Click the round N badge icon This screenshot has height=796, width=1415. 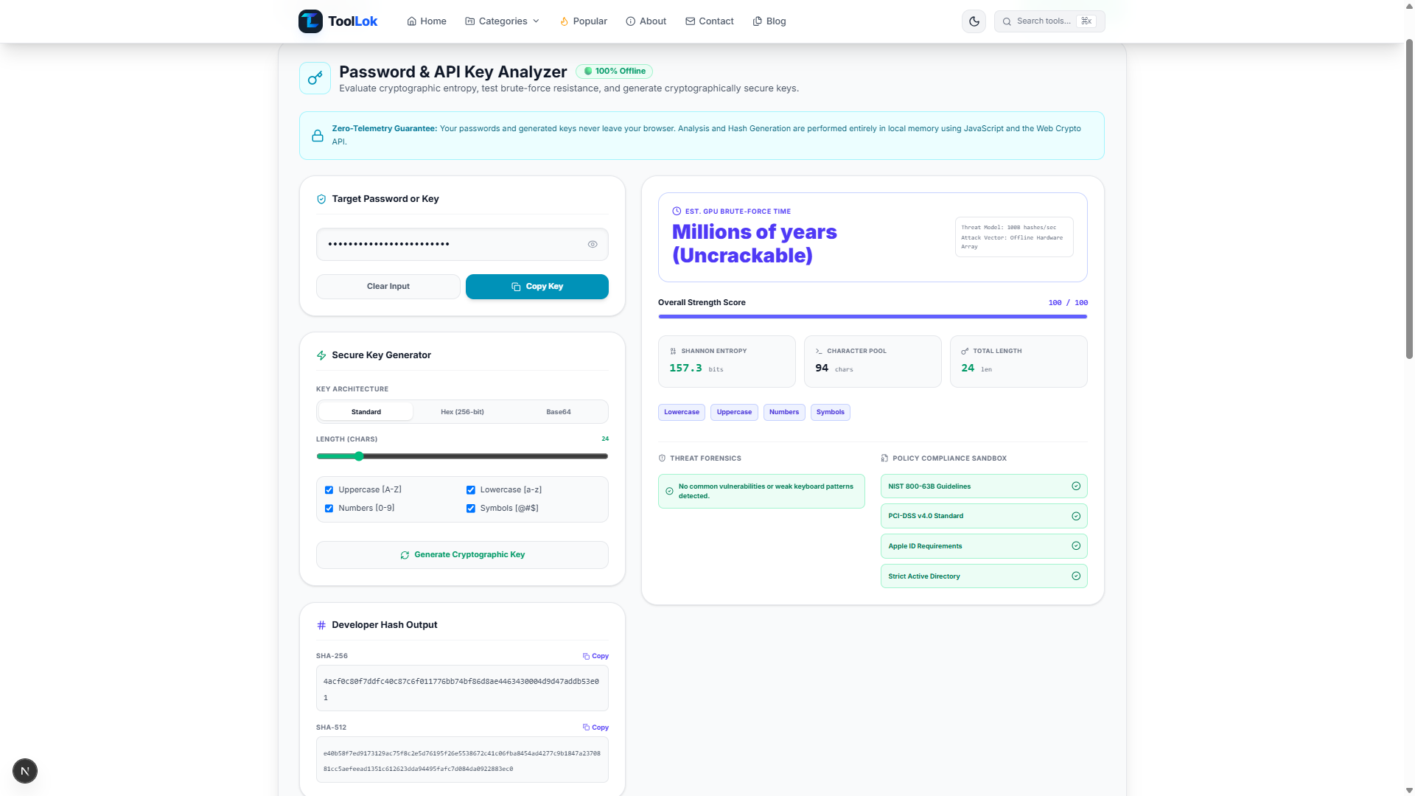[x=25, y=771]
